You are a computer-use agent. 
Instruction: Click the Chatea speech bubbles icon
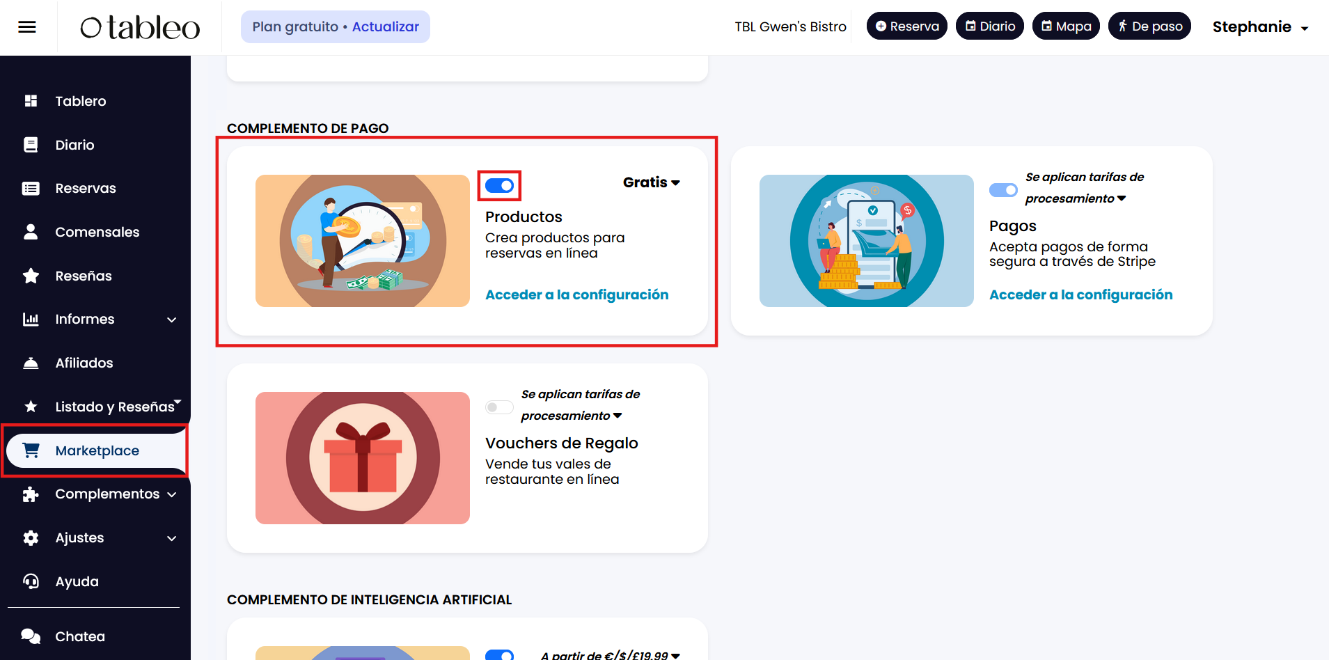[x=31, y=636]
